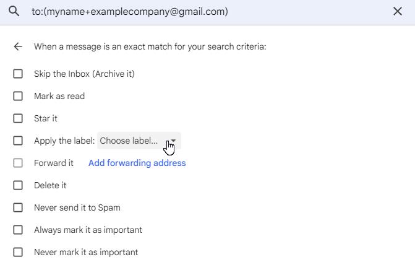Viewport: 415px width, 262px height.
Task: Click the "Never send it to Spam" label text
Action: pos(77,207)
